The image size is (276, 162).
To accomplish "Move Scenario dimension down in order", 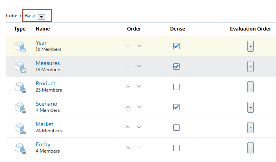I will coord(139,107).
